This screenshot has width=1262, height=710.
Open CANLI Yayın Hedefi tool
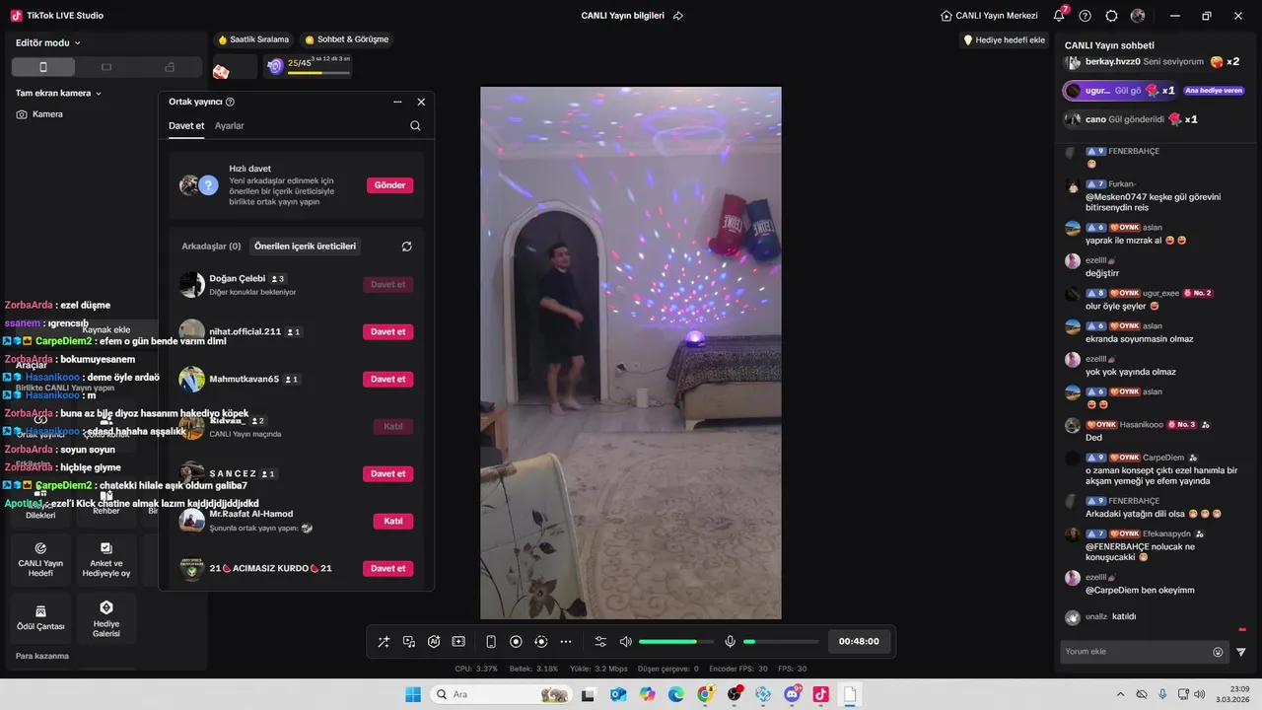(x=40, y=560)
